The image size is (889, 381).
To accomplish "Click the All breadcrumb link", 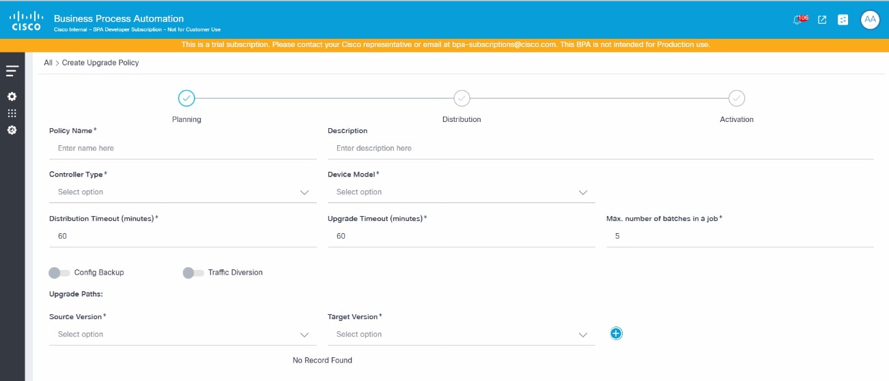I will (48, 63).
